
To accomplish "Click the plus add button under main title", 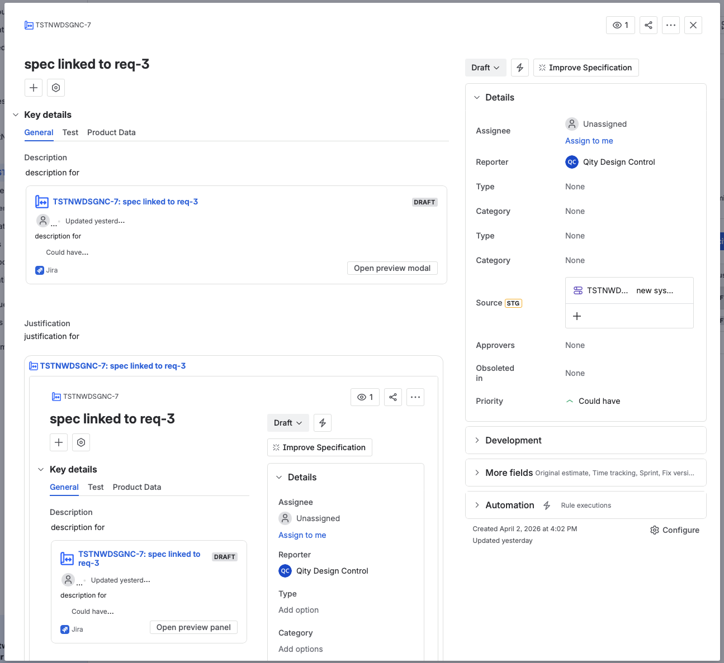I will coord(34,88).
